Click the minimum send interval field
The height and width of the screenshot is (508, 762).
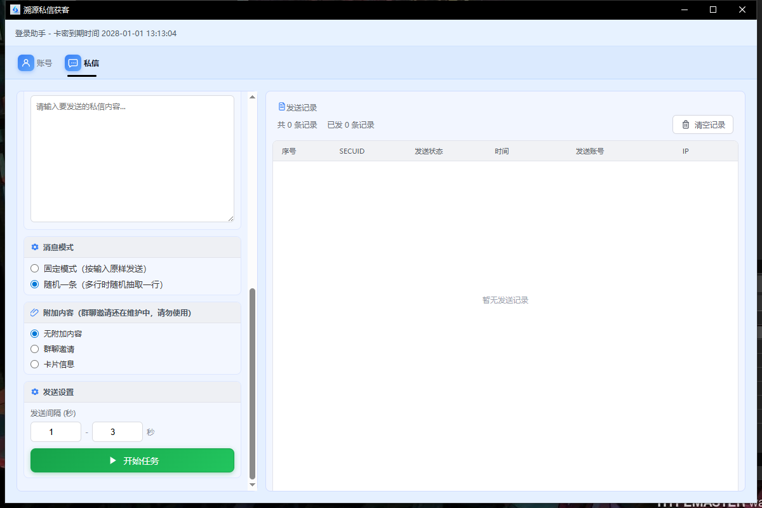pos(56,432)
